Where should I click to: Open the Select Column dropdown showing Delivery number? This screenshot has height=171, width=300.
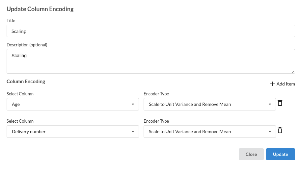click(x=73, y=132)
